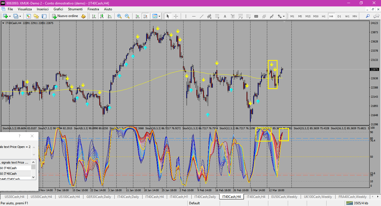Switch timeframe to M1
381x206 pixels.
coord(292,16)
